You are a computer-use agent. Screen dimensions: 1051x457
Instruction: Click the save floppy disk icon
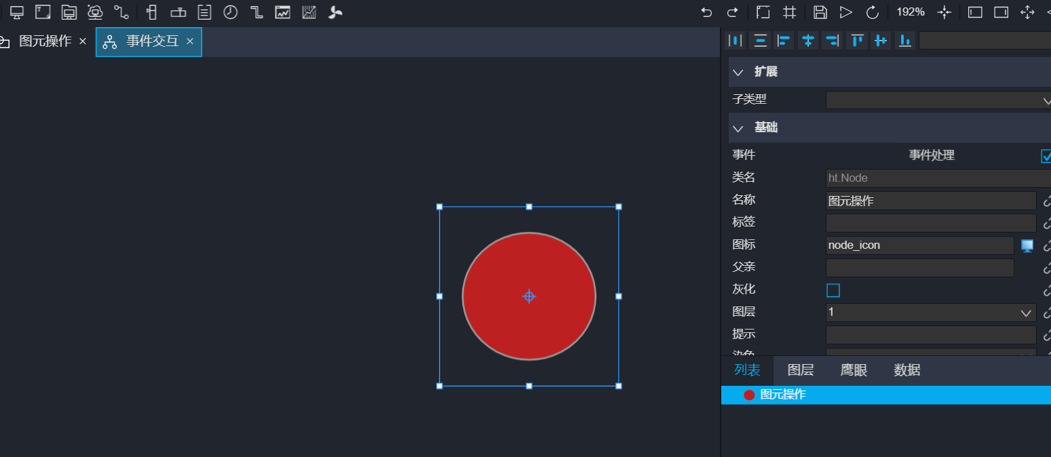(820, 12)
